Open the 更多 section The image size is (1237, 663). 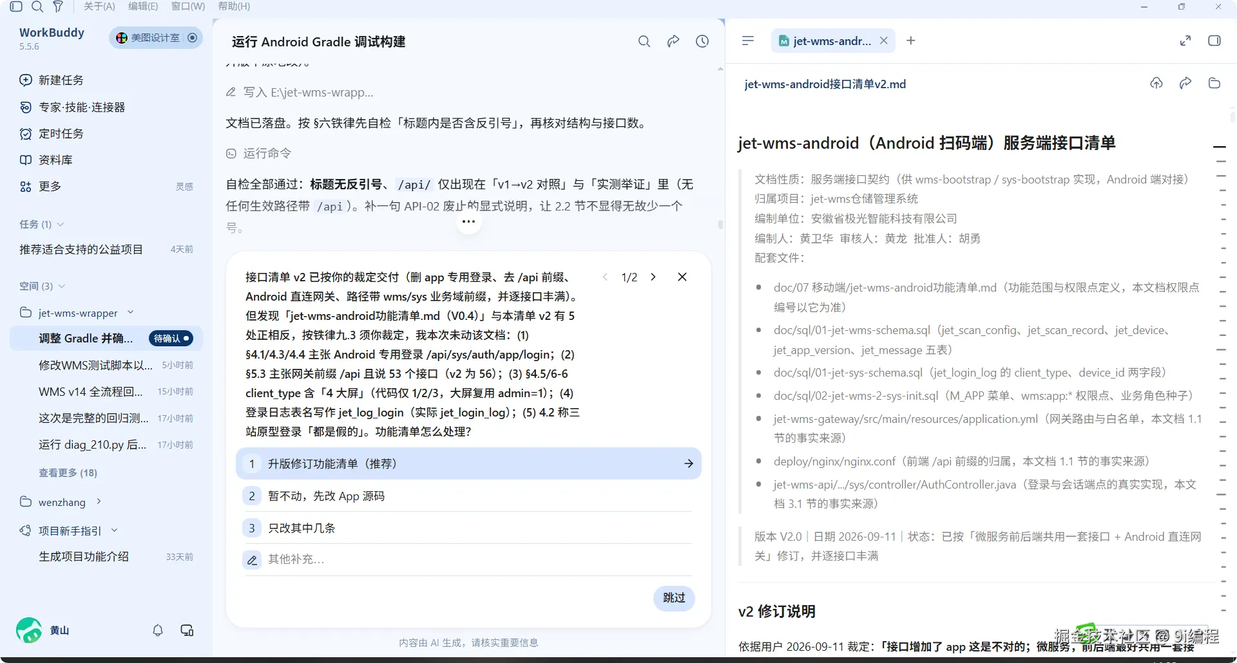[40, 187]
